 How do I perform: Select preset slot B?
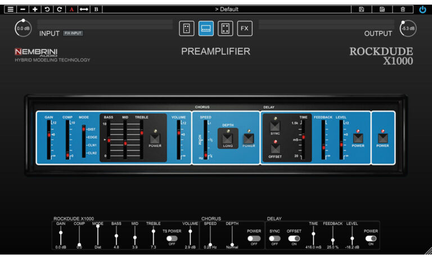(x=96, y=9)
